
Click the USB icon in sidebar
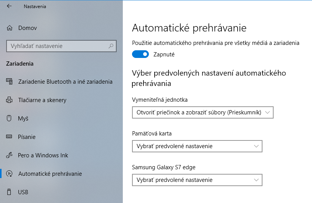click(x=10, y=192)
